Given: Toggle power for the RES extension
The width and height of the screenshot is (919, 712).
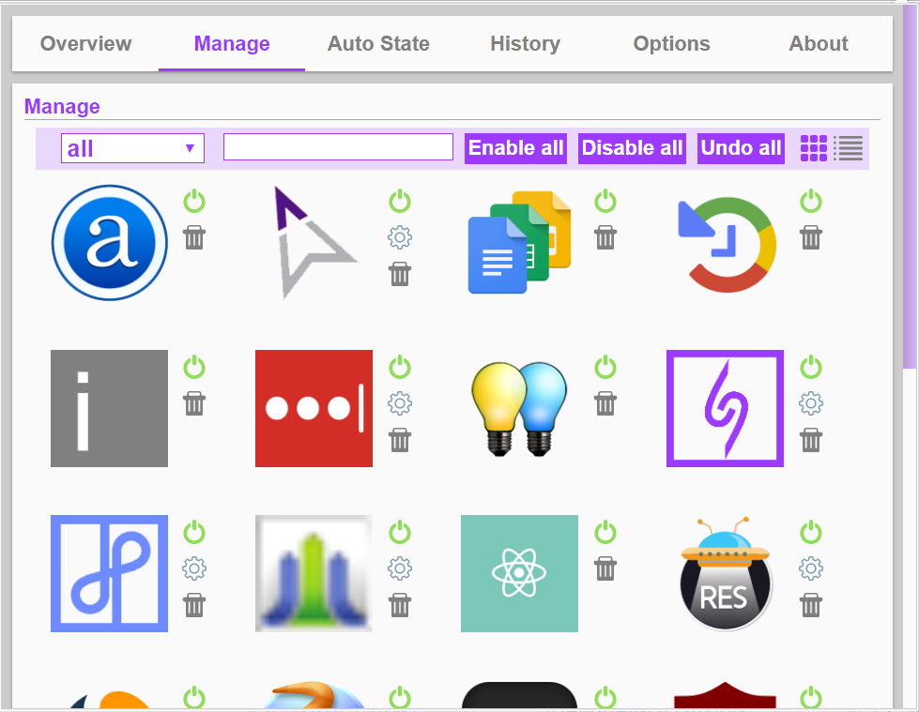Looking at the screenshot, I should tap(811, 532).
